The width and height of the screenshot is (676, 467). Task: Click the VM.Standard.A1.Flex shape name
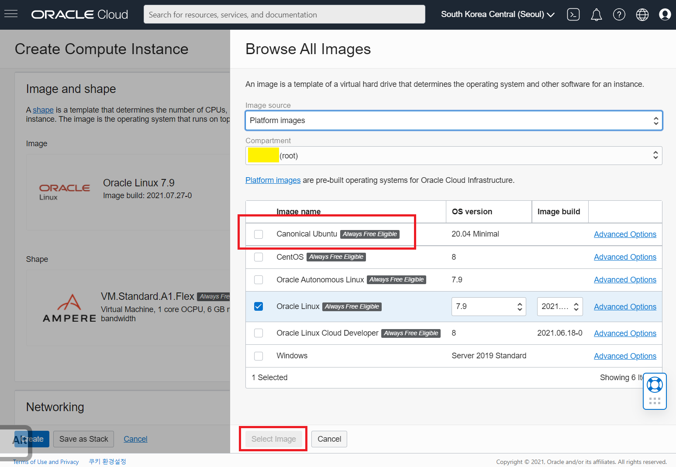coord(148,296)
